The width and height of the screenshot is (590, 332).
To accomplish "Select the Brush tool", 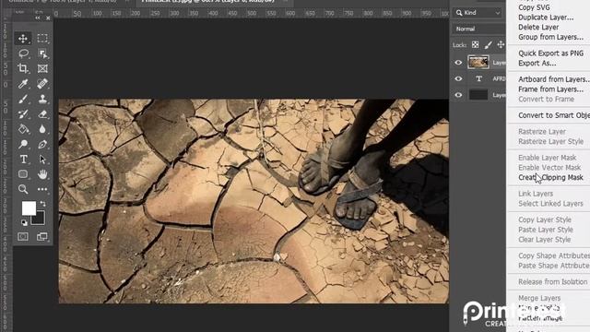I will pyautogui.click(x=23, y=99).
